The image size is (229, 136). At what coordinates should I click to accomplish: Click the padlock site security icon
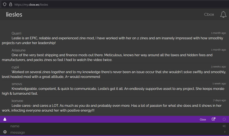point(11,4)
